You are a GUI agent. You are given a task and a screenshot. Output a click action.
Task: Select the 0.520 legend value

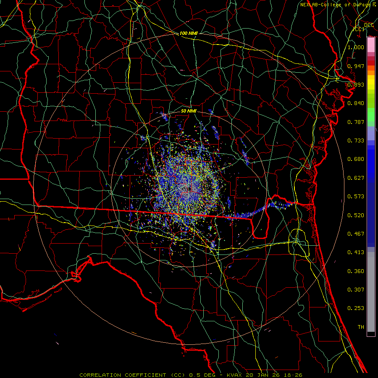[356, 215]
